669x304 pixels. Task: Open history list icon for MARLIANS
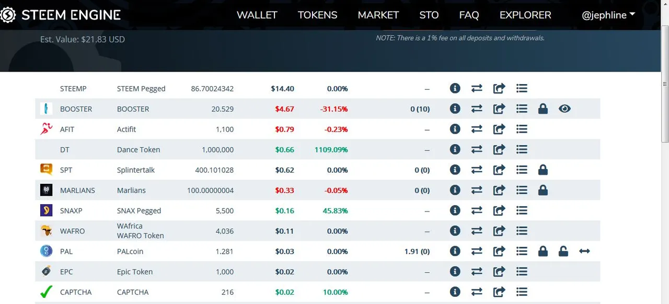pyautogui.click(x=521, y=190)
